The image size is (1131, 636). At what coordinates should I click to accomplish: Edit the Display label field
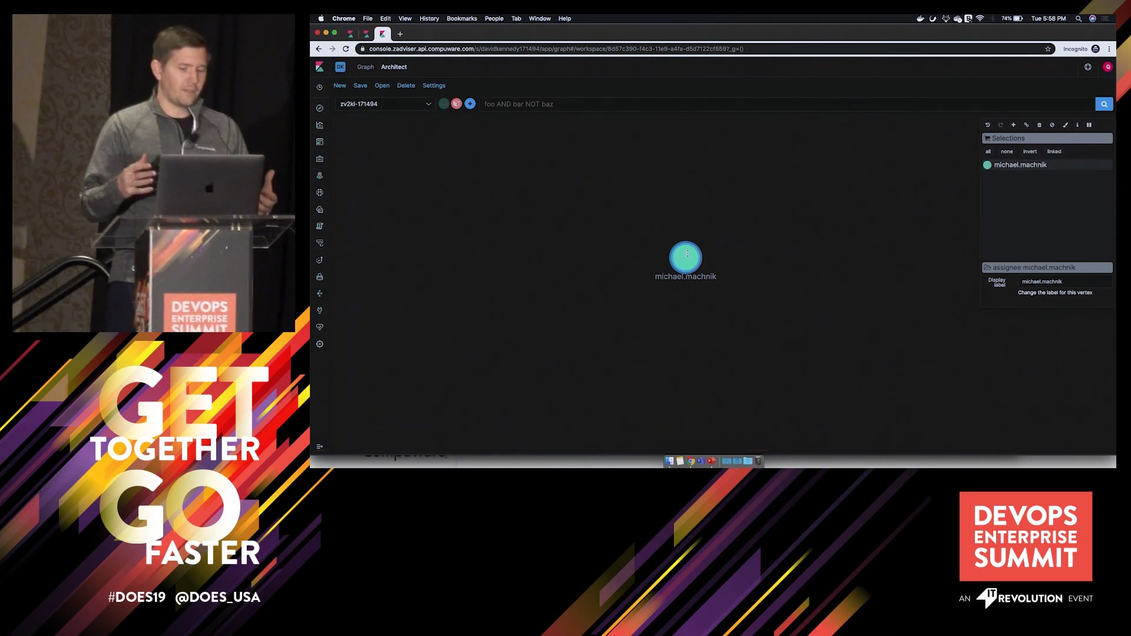pyautogui.click(x=1065, y=281)
